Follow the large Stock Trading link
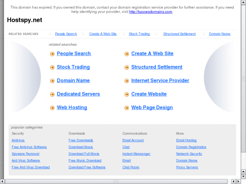Image resolution: width=246 pixels, height=184 pixels. (x=73, y=67)
